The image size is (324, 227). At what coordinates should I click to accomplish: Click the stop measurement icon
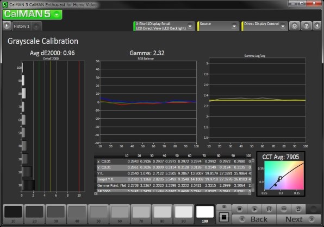coord(240,209)
